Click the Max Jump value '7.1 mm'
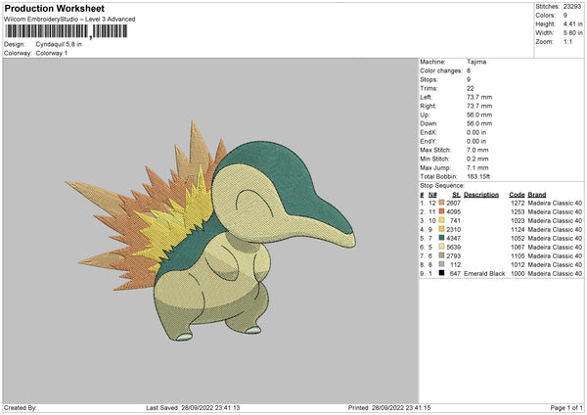This screenshot has height=415, width=587. 477,167
